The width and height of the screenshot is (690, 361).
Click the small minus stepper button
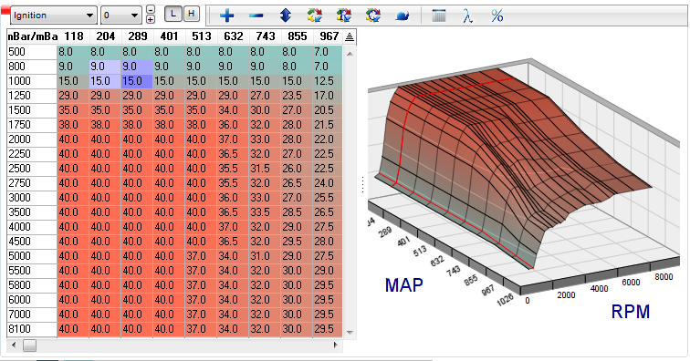pos(150,9)
